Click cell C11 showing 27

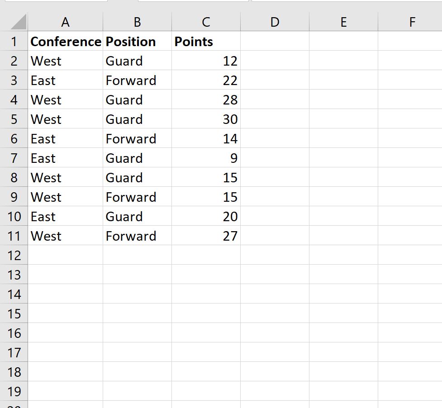(x=206, y=236)
